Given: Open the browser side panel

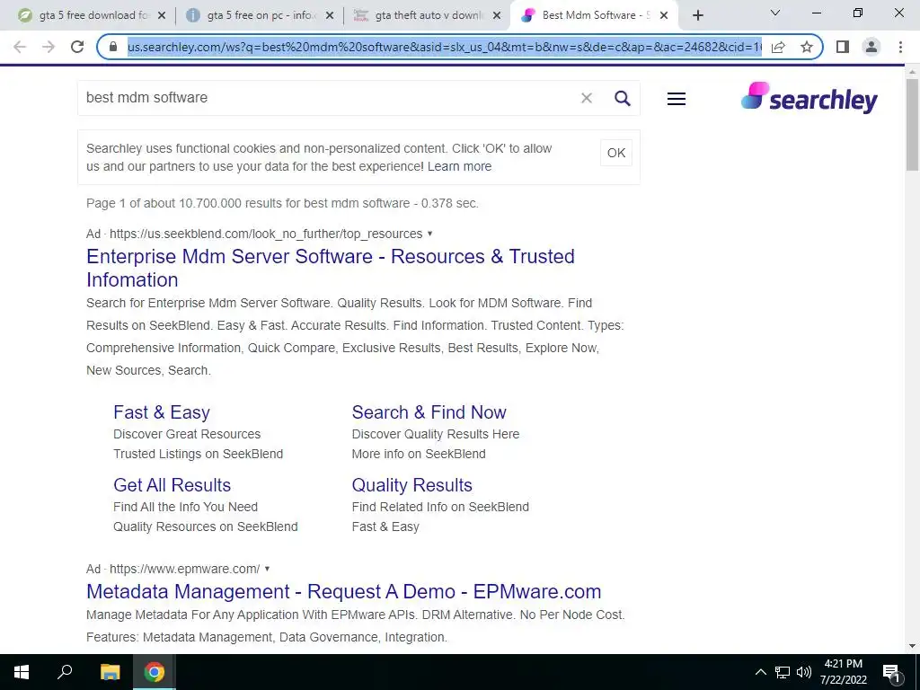Looking at the screenshot, I should [x=843, y=47].
